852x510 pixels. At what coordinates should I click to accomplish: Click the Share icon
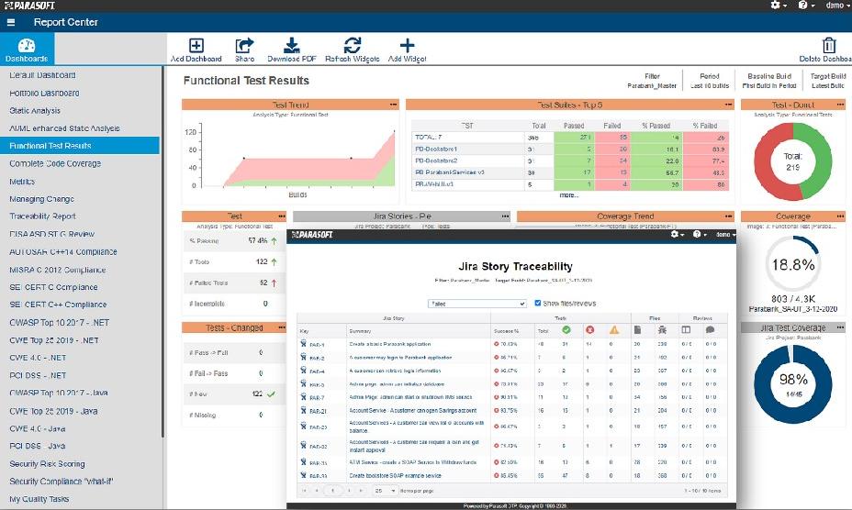tap(244, 46)
